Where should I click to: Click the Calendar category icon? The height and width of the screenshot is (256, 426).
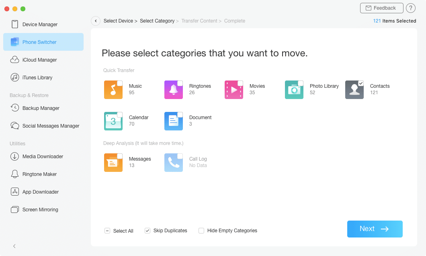click(113, 121)
